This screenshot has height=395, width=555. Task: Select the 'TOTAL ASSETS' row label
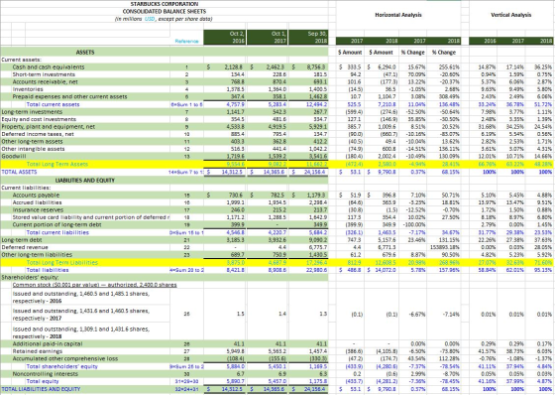(x=19, y=172)
